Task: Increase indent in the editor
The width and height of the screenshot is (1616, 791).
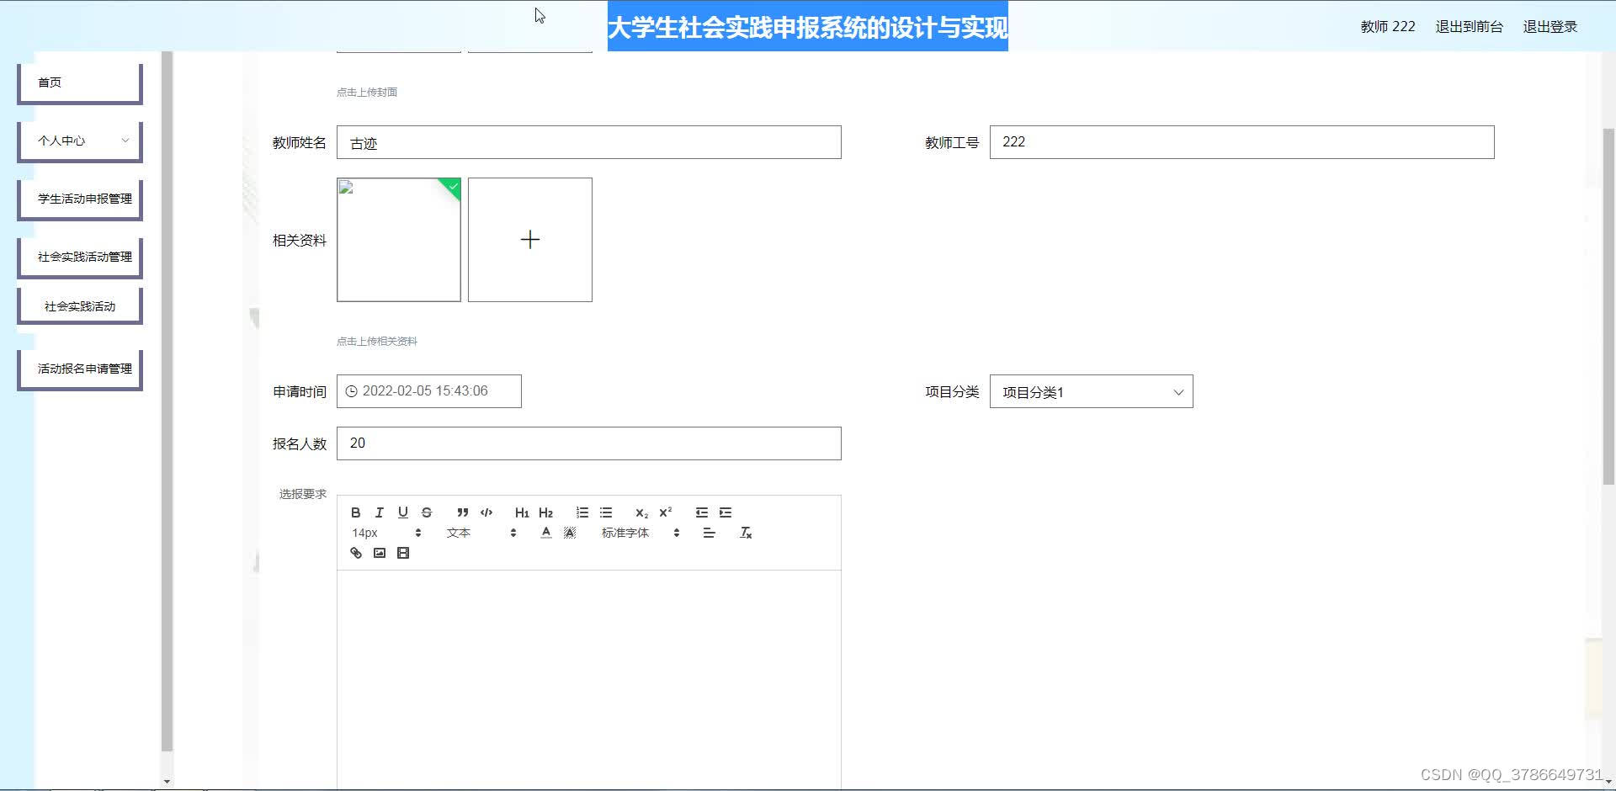Action: [726, 512]
